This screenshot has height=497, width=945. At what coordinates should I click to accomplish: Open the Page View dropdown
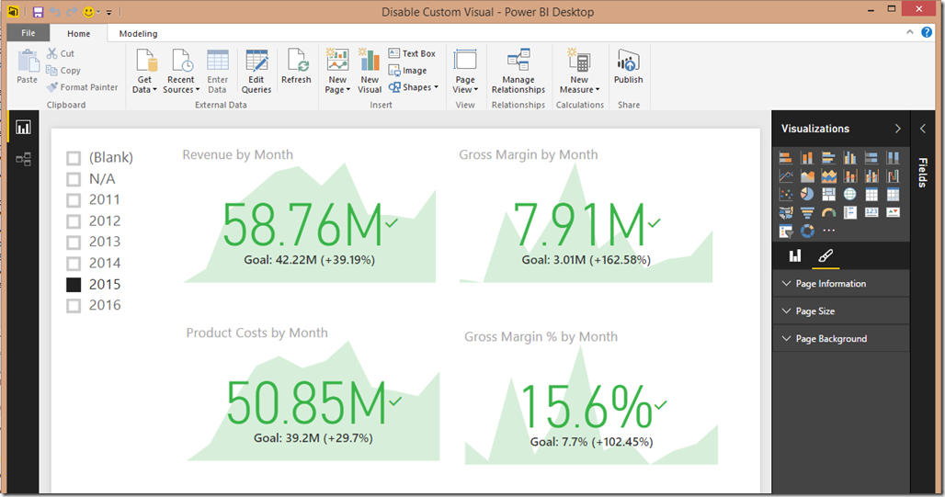point(465,72)
